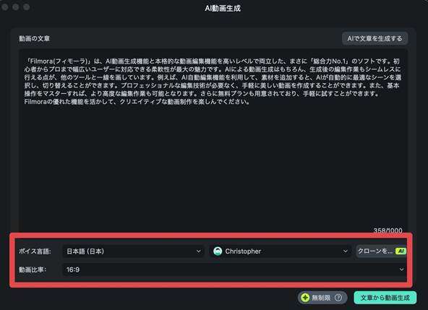This screenshot has height=310, width=428.
Task: Click the chevron of the aspect ratio dropdown
Action: [x=401, y=270]
